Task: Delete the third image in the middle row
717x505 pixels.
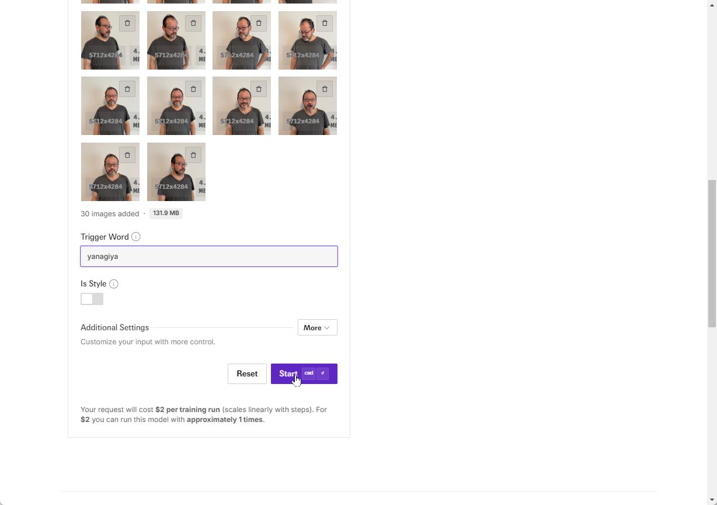Action: tap(259, 89)
